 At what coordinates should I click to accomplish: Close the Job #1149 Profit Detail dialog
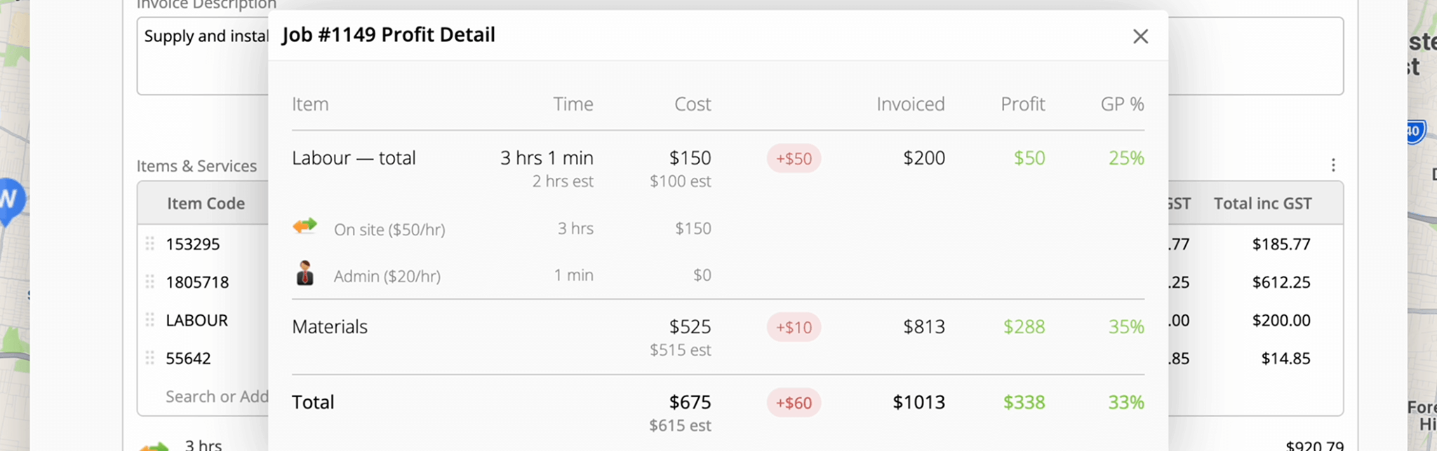[1140, 36]
